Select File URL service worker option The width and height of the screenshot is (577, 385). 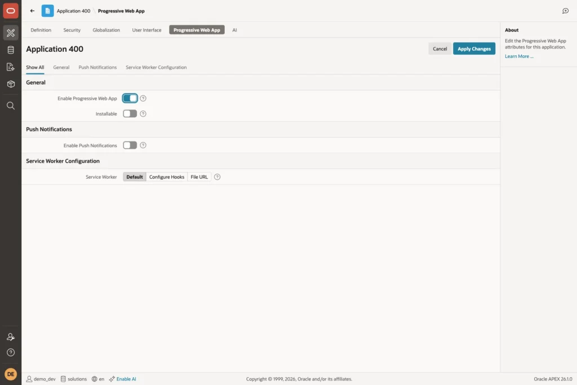[199, 177]
